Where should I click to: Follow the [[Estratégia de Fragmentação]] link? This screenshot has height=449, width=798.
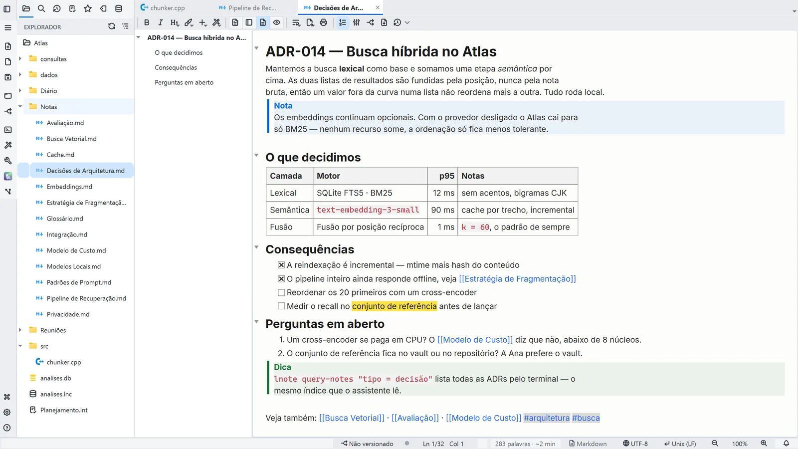click(517, 279)
